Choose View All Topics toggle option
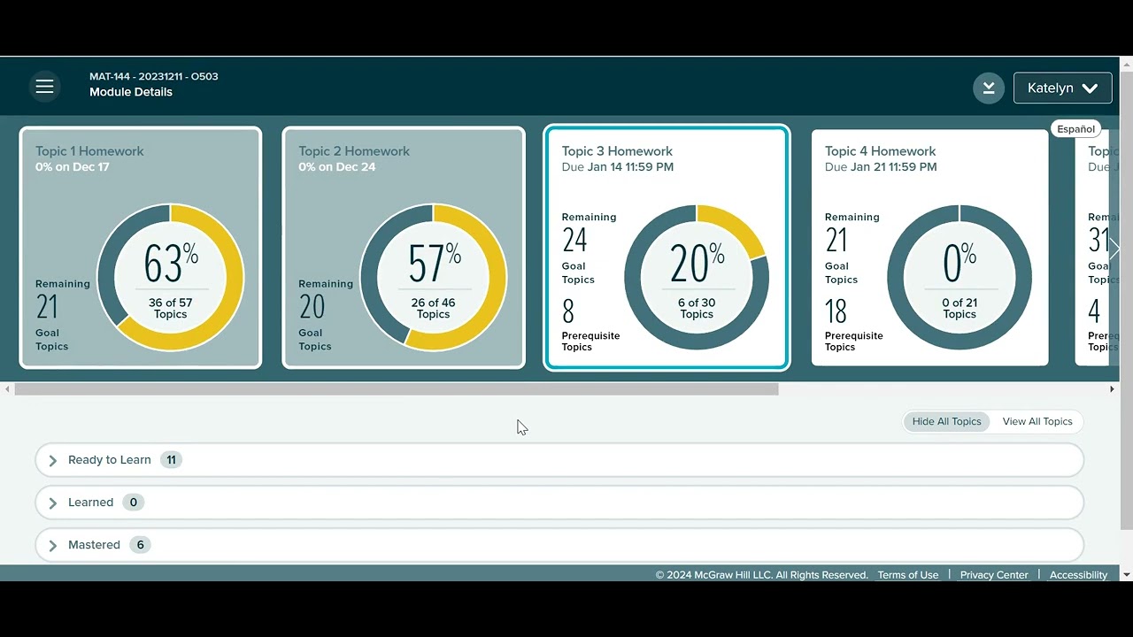Screen dimensions: 1133x637 tap(1037, 421)
